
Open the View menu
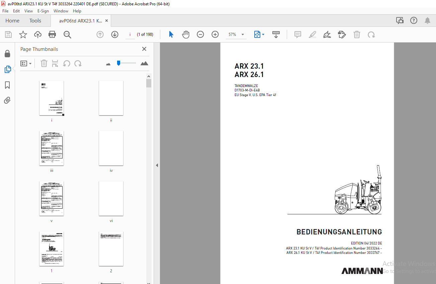(x=28, y=11)
